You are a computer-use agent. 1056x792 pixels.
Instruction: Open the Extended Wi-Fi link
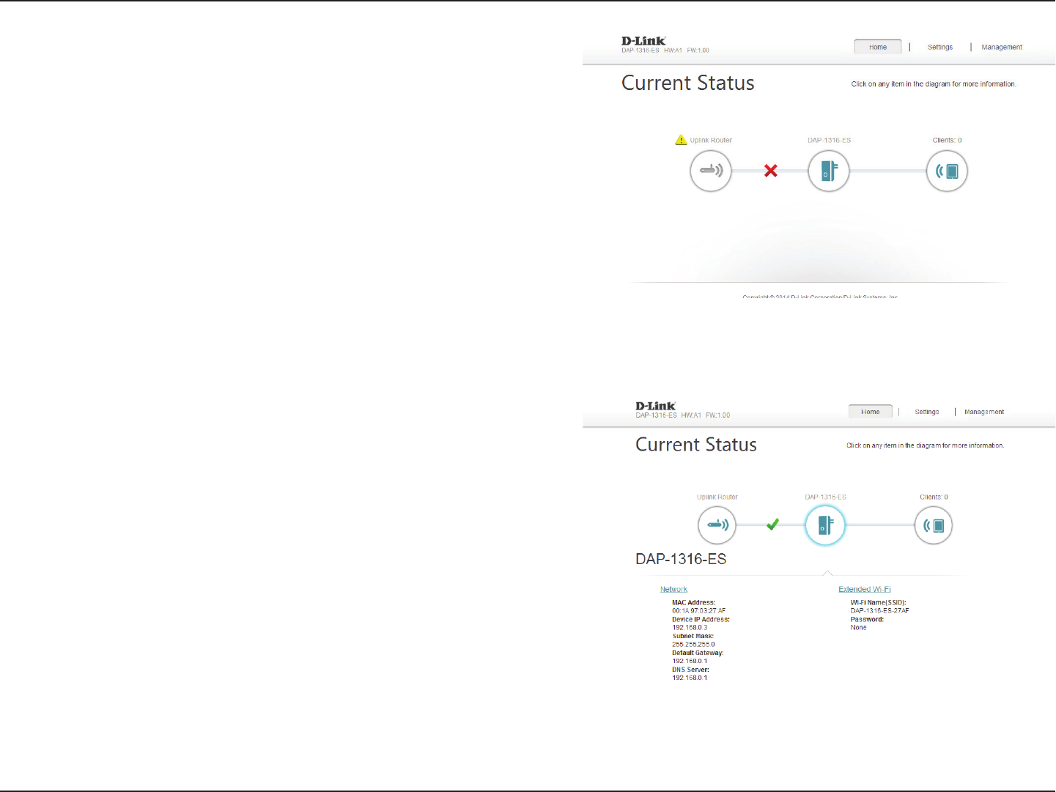click(x=865, y=589)
